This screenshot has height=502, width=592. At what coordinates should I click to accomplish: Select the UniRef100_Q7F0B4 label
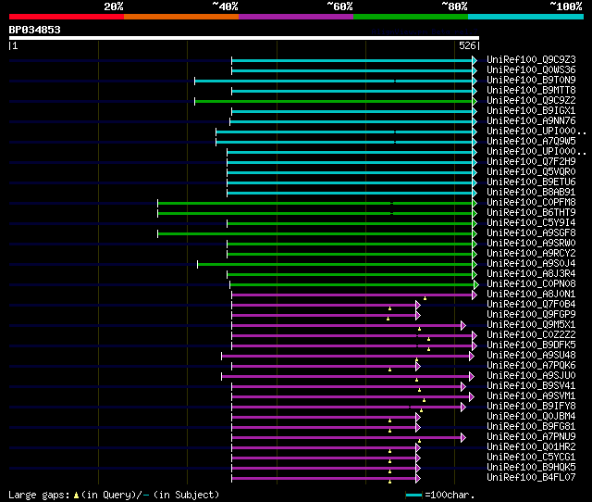click(x=531, y=305)
